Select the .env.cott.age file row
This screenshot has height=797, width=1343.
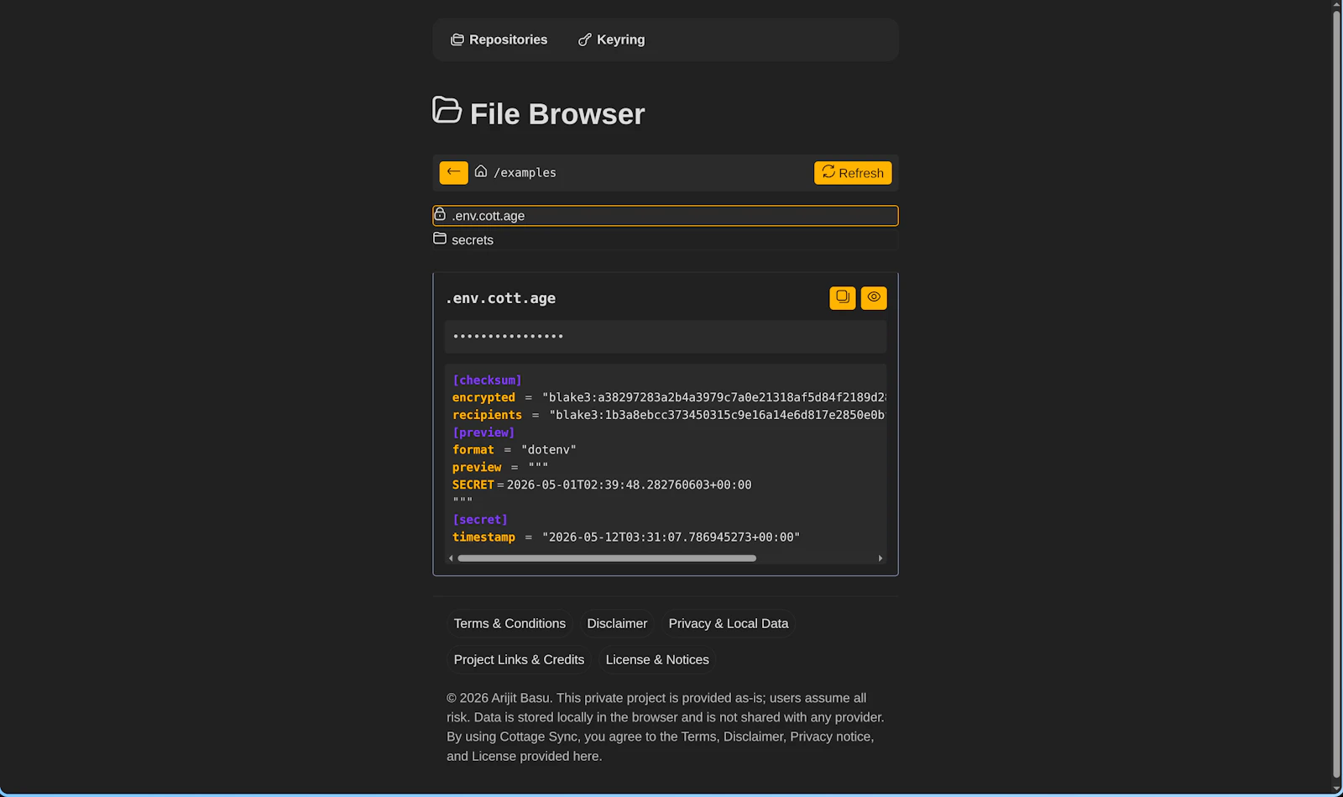(666, 216)
